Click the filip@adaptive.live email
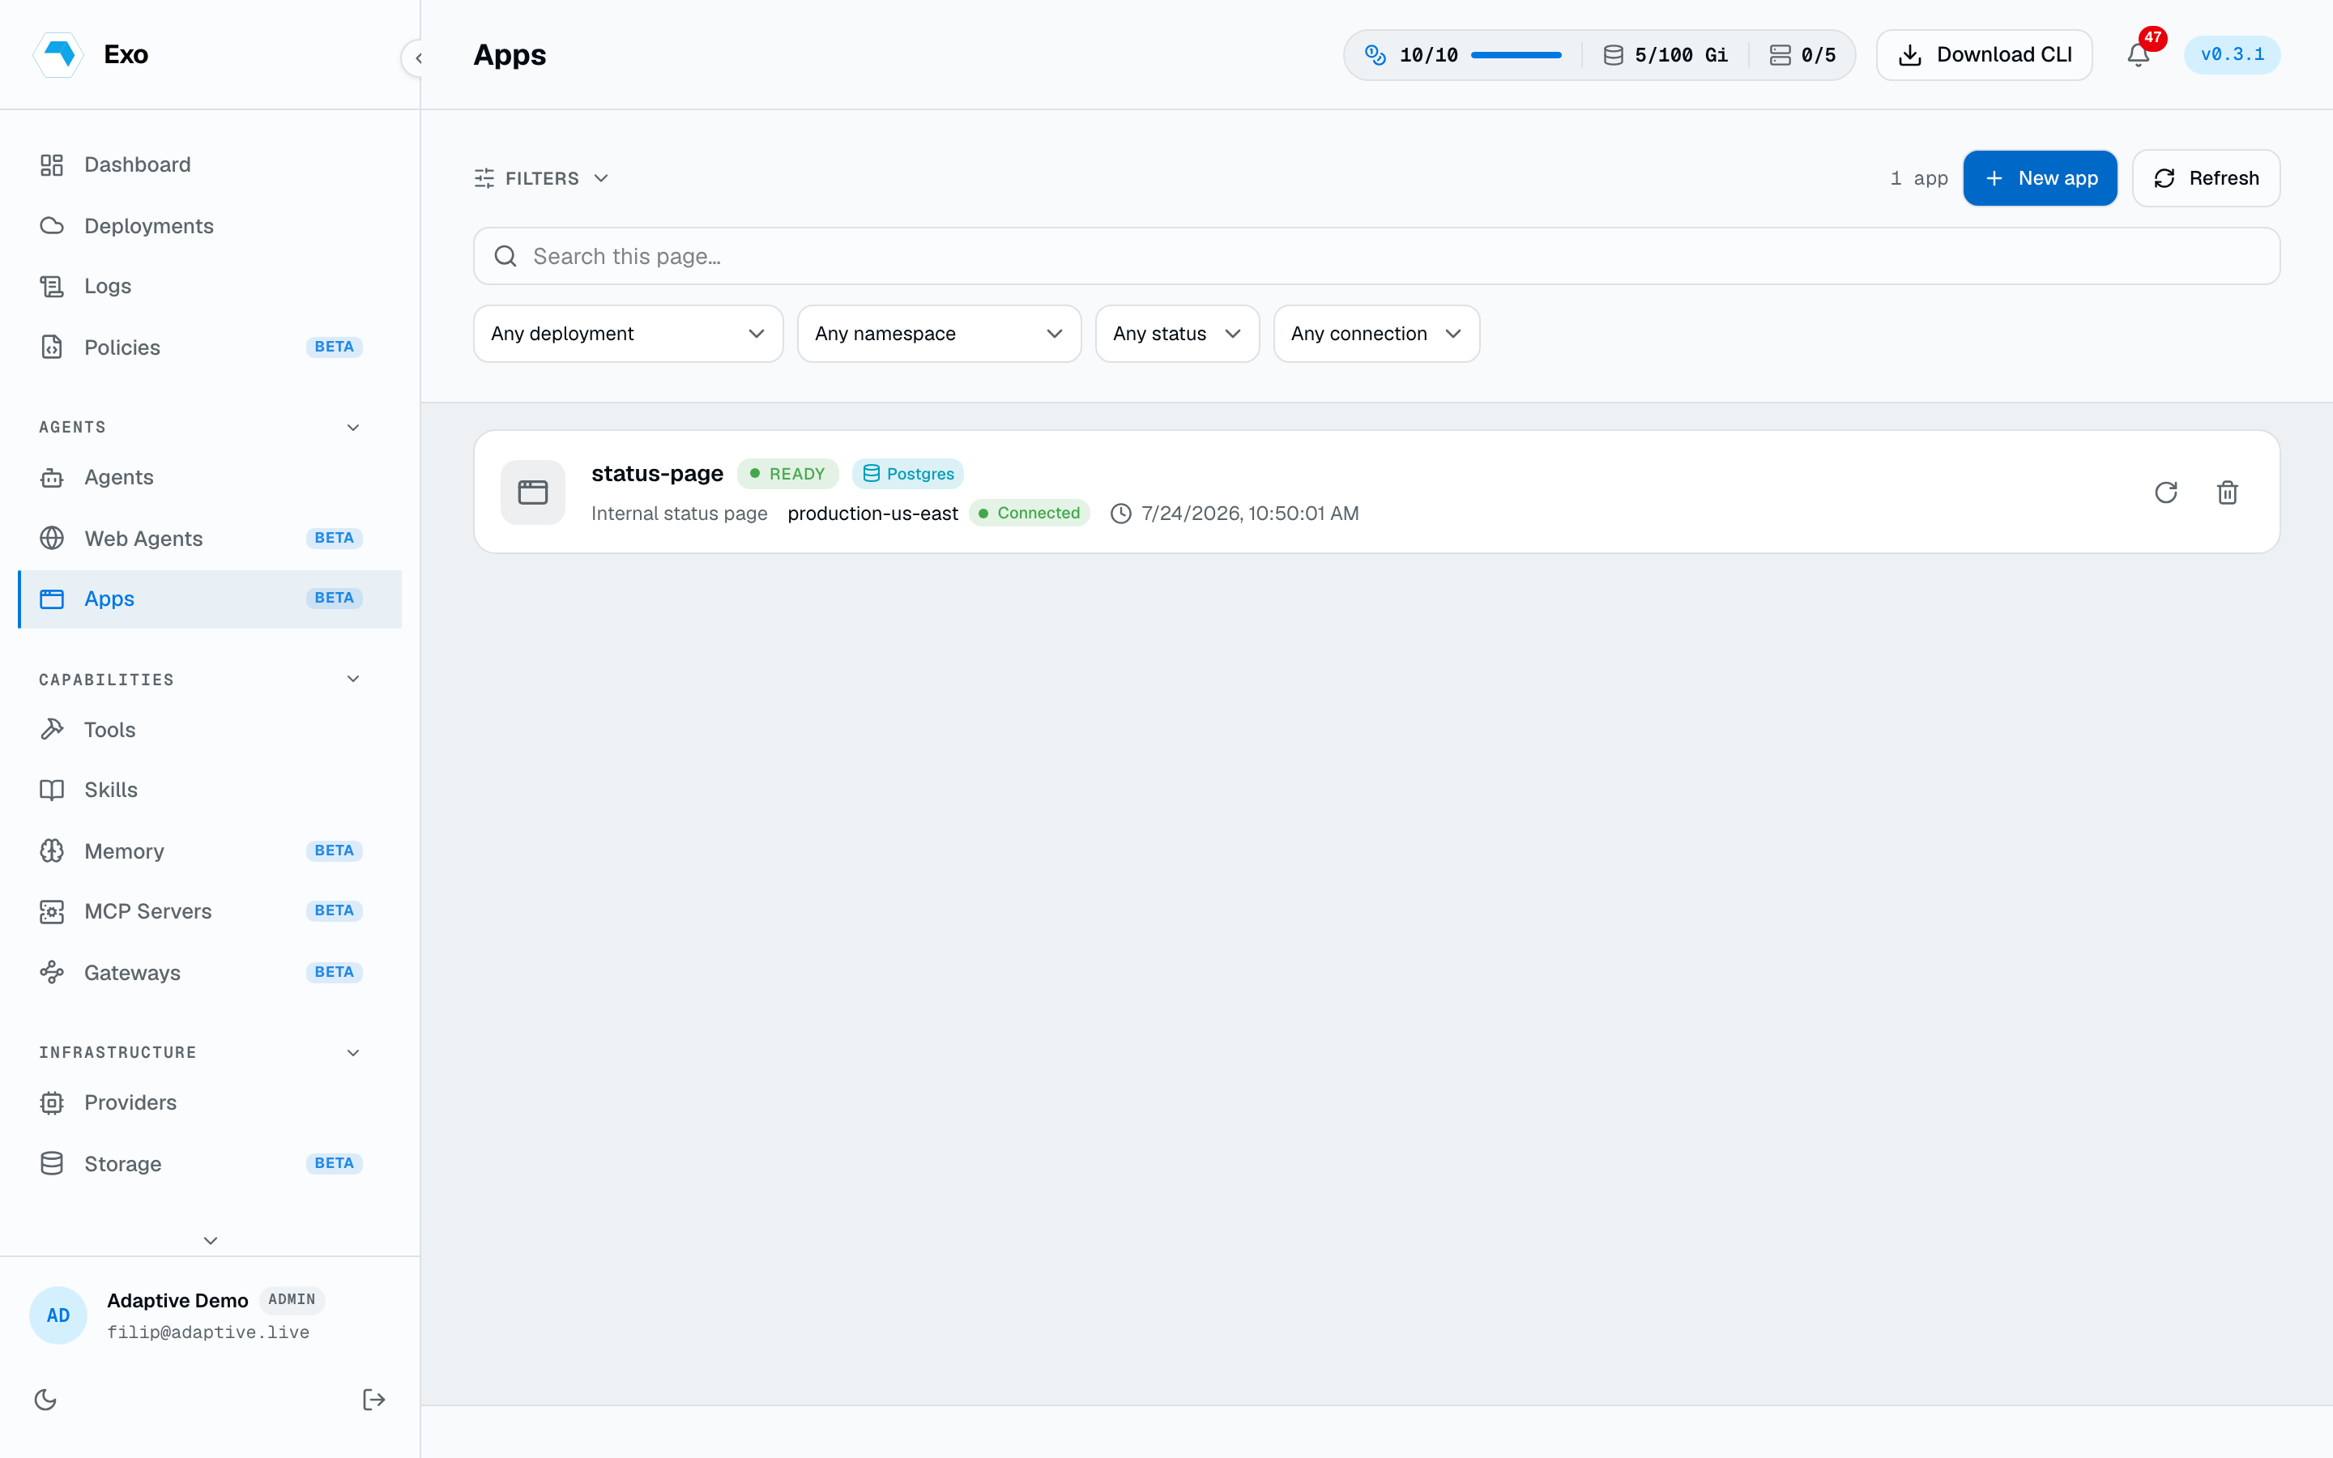The image size is (2333, 1458). tap(208, 1332)
